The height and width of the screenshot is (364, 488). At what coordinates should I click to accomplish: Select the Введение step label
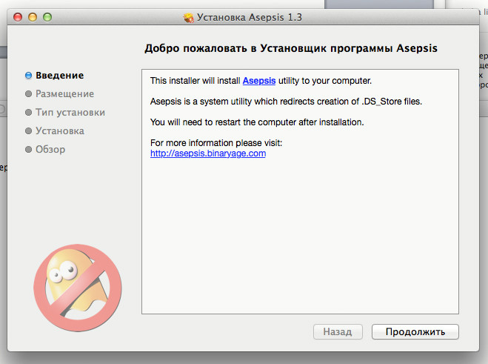(59, 76)
